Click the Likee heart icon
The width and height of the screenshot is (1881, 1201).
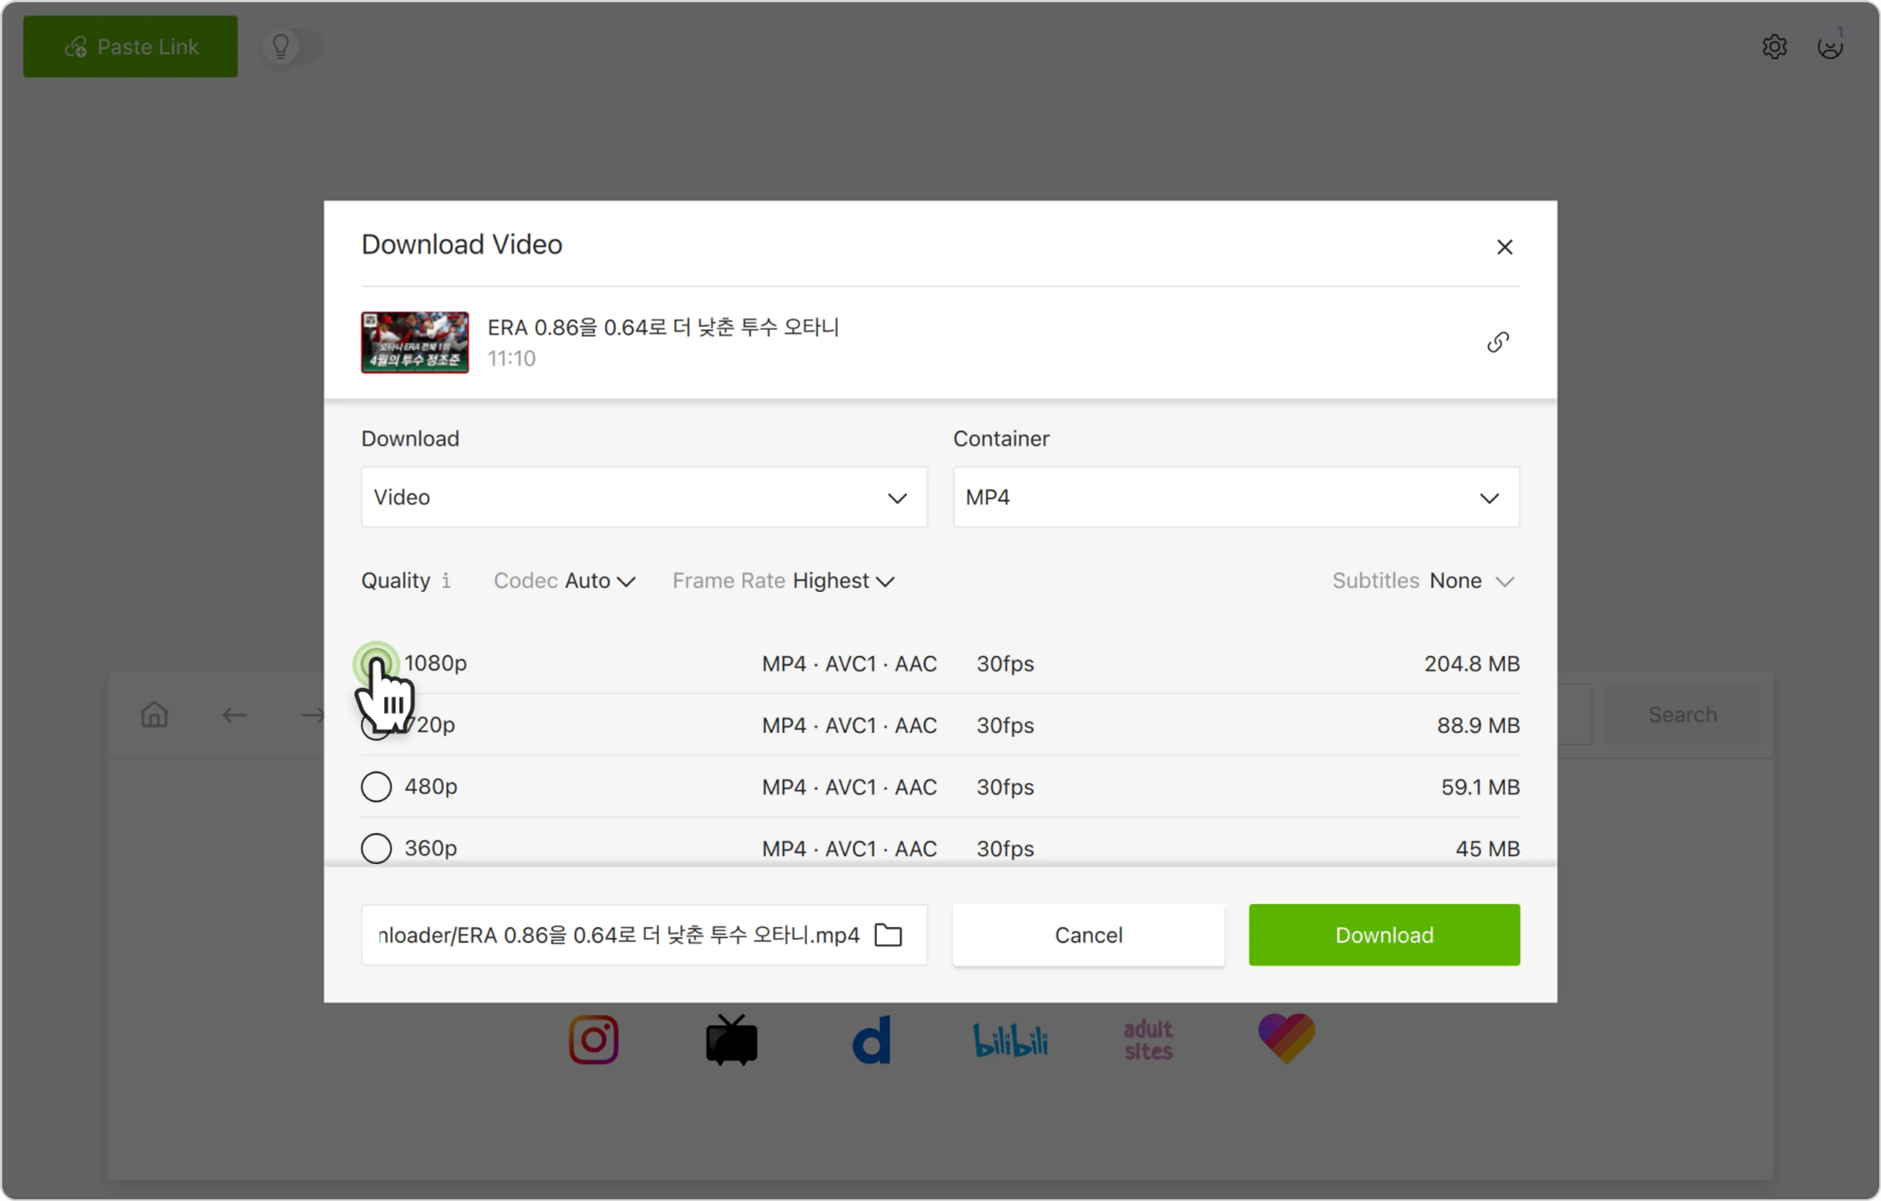pyautogui.click(x=1286, y=1038)
